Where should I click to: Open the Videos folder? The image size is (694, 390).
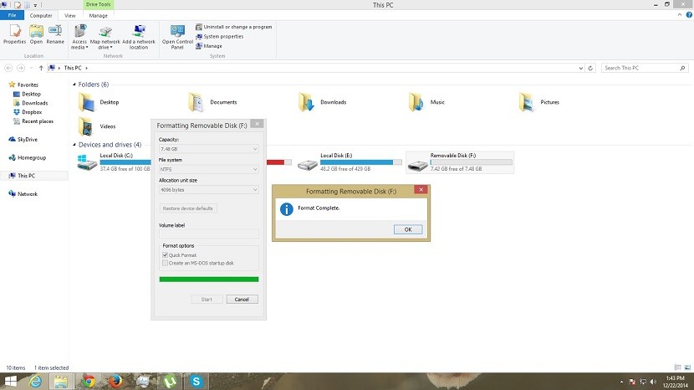coord(97,126)
